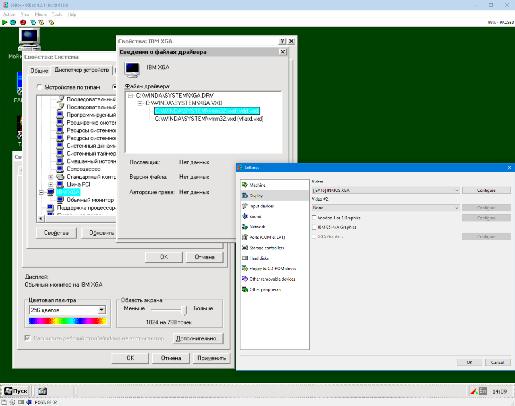The height and width of the screenshot is (406, 515).
Task: Switch to the Диспетчер устройств tab
Action: 82,70
